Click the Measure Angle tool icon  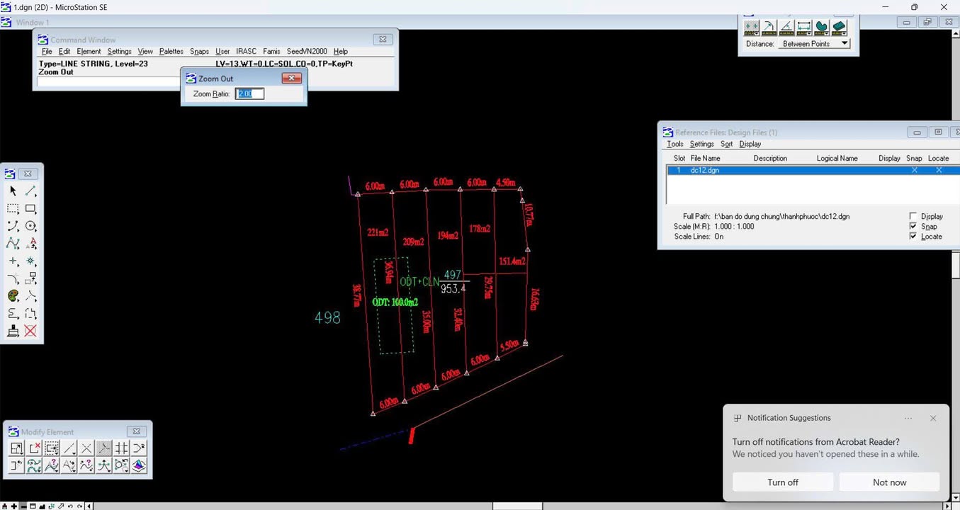click(786, 28)
